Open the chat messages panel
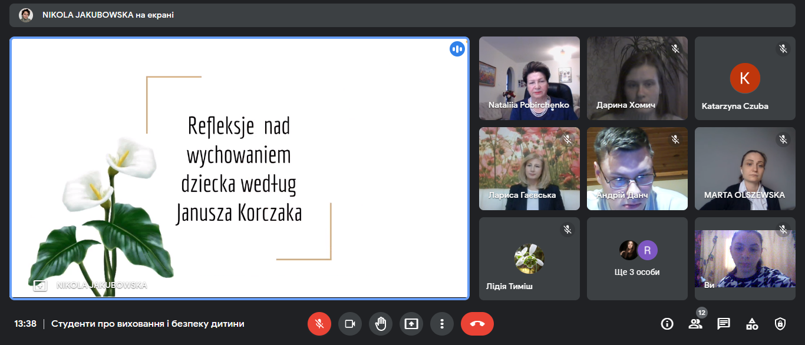805x345 pixels. tap(724, 324)
